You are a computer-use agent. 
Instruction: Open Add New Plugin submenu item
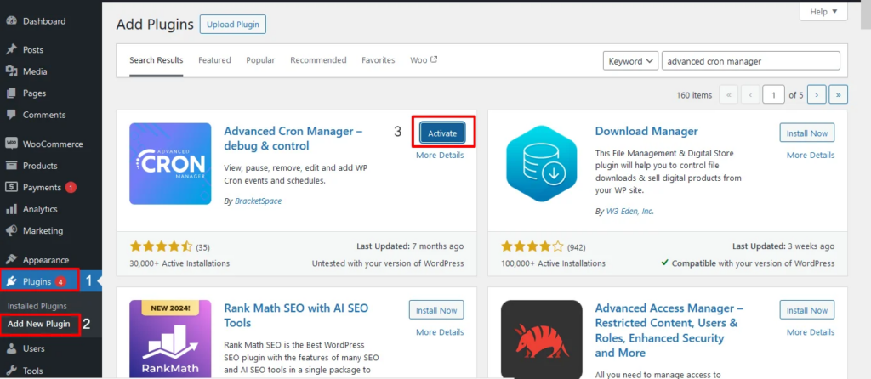[x=39, y=324]
